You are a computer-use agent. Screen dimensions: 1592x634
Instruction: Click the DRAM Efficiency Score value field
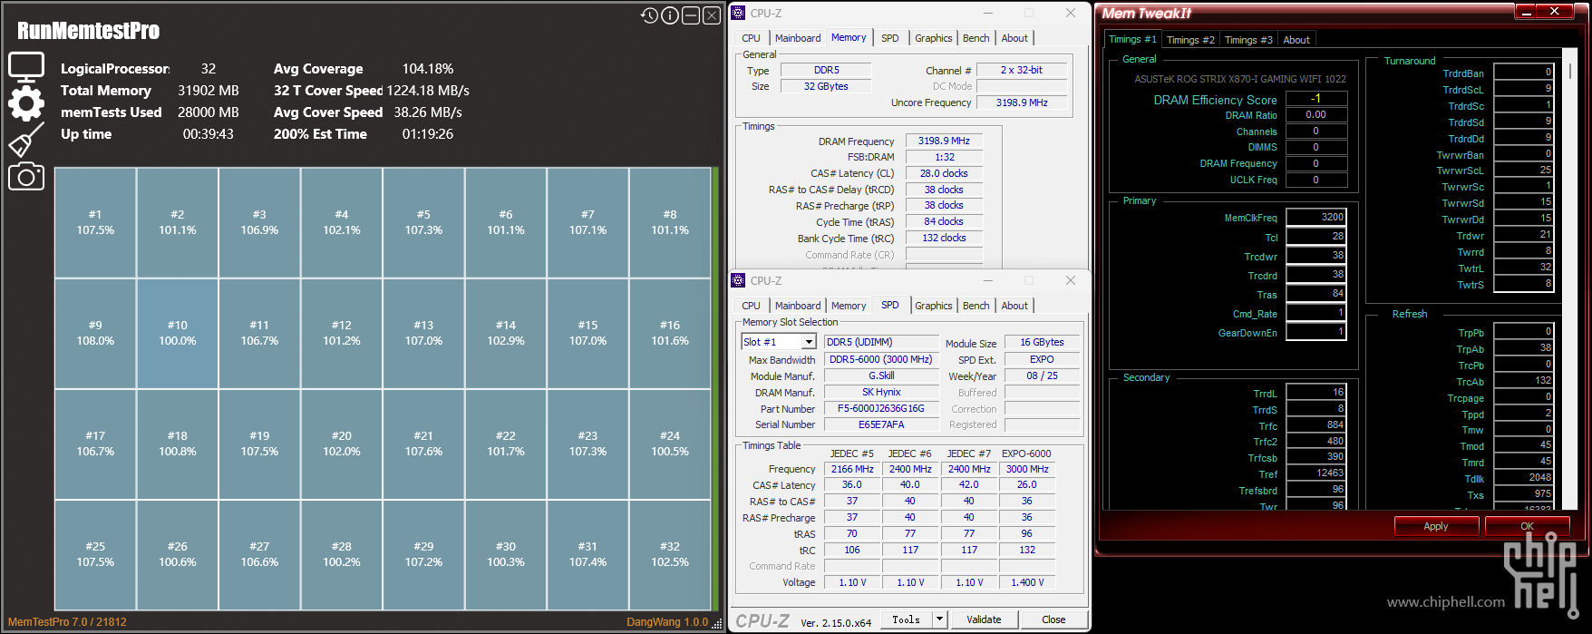[x=1316, y=99]
